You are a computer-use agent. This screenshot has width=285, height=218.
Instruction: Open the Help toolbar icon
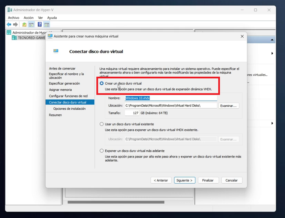click(x=40, y=24)
